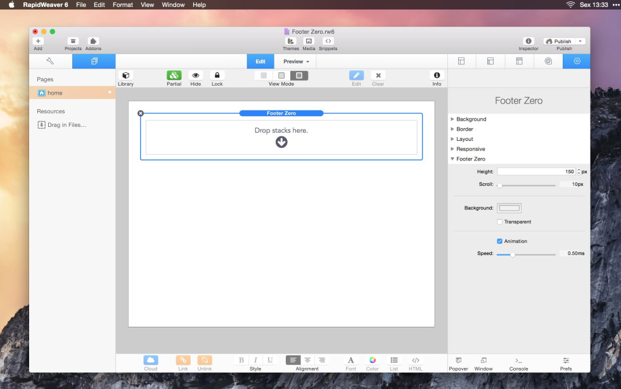Viewport: 621px width, 389px height.
Task: Open the Font panel
Action: [350, 360]
